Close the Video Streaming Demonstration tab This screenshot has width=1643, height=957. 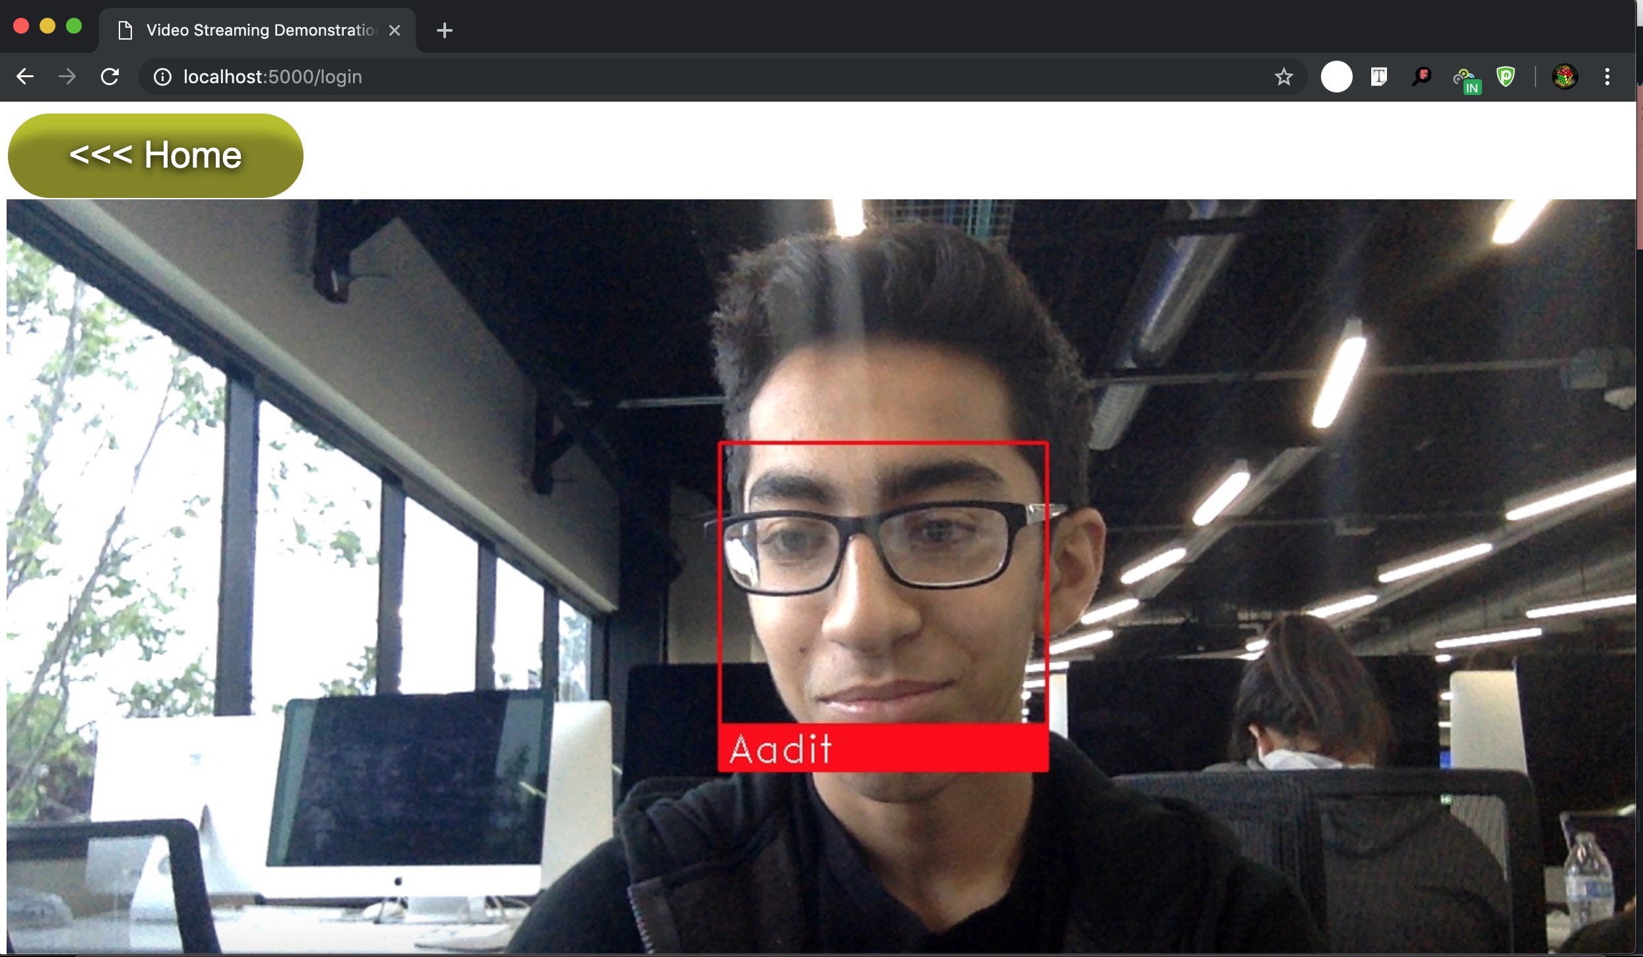pos(395,30)
